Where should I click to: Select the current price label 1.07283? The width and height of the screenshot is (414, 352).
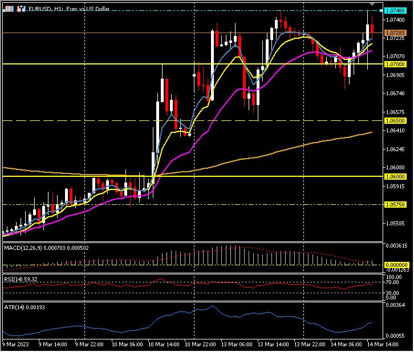click(x=396, y=33)
